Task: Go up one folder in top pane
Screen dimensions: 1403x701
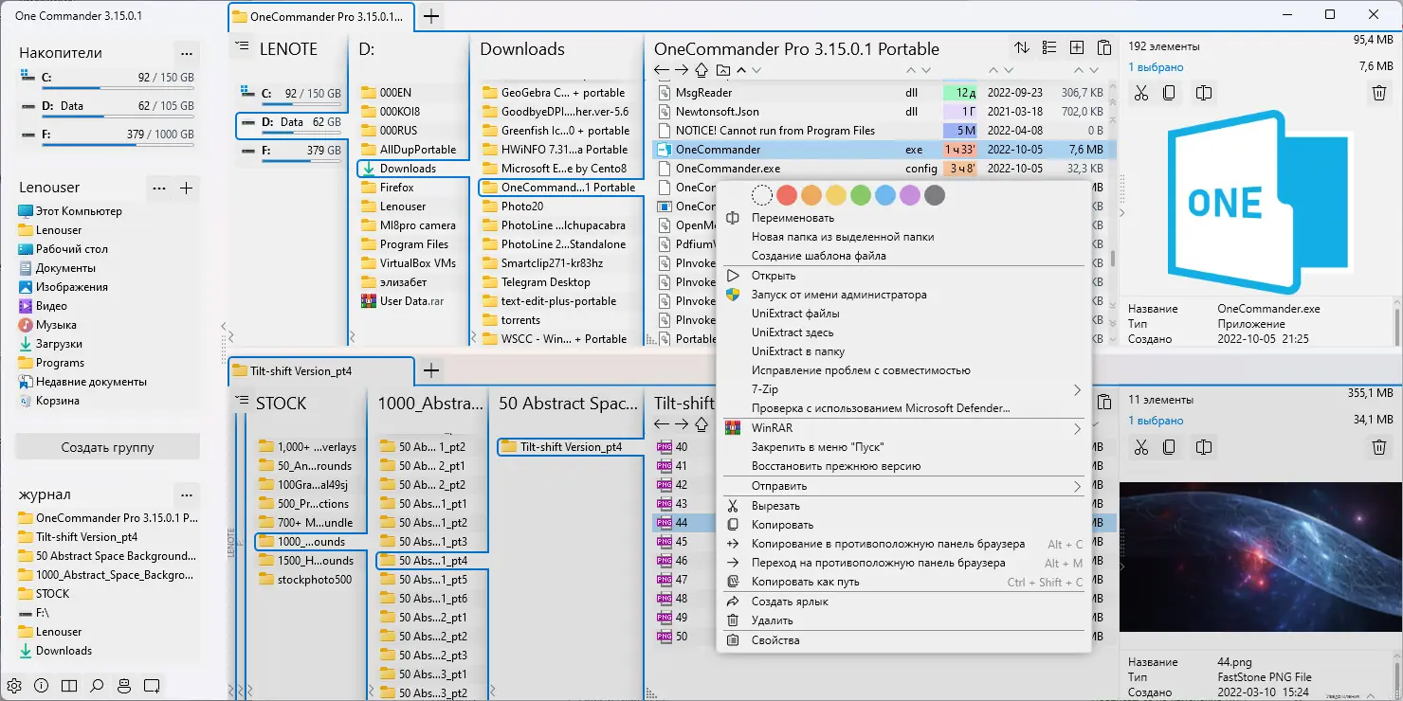Action: tap(702, 70)
